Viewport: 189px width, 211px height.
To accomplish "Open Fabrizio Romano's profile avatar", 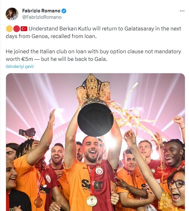I will tap(12, 14).
